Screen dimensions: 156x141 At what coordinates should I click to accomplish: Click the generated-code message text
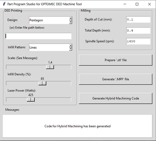pyautogui.click(x=77, y=126)
